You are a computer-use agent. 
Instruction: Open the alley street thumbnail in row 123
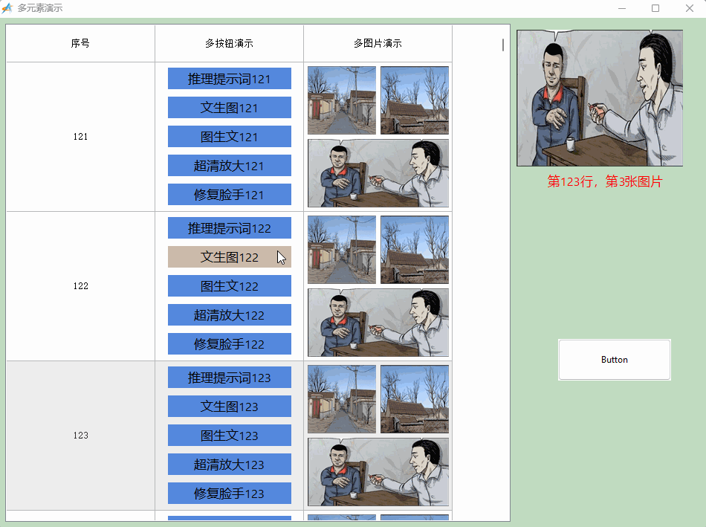pos(342,399)
